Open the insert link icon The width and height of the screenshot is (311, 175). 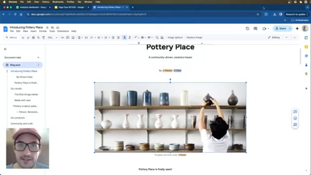[x=62, y=37]
